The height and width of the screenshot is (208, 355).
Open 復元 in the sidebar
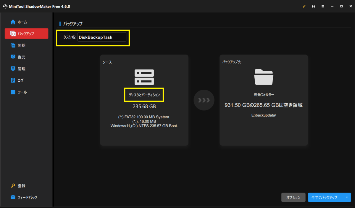26,57
